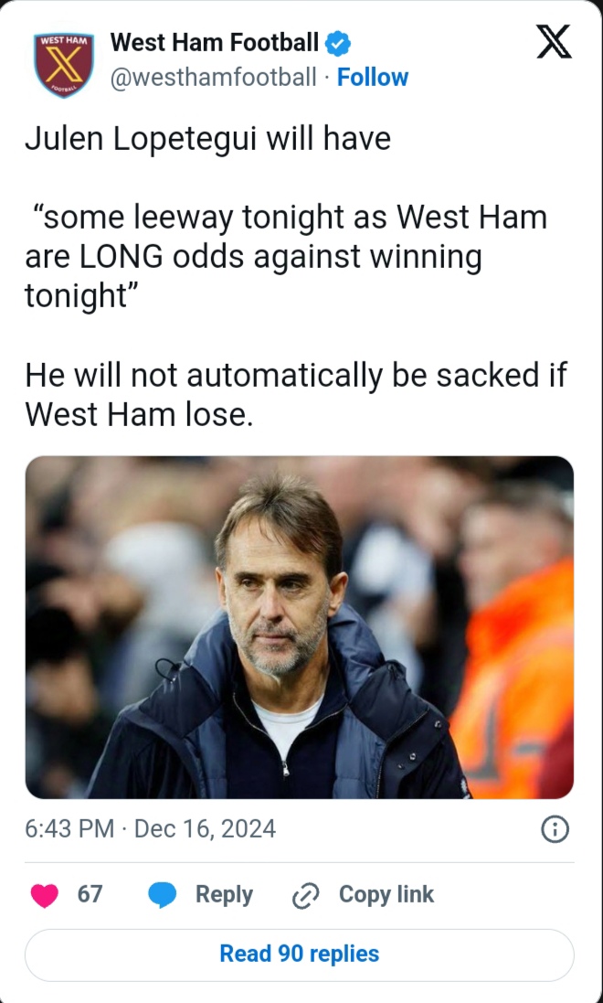
Task: Open the X logo in the corner
Action: [x=554, y=43]
